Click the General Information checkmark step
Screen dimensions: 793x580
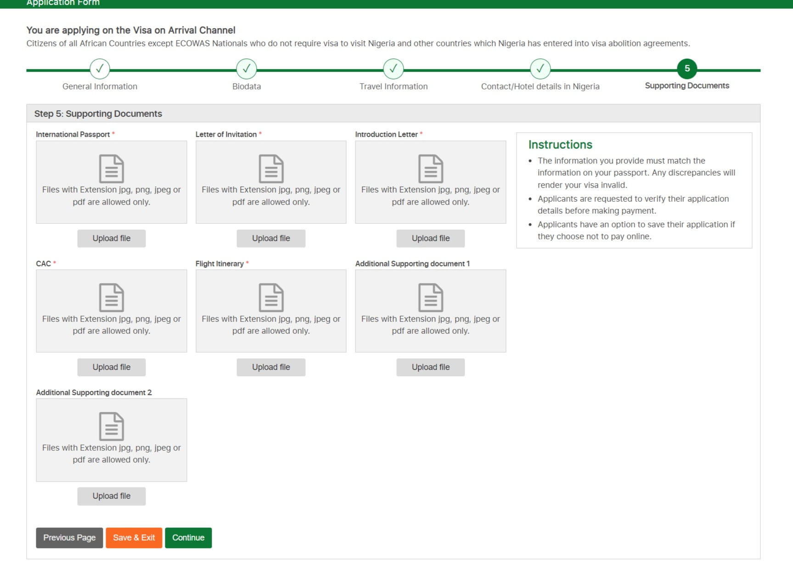pos(100,69)
